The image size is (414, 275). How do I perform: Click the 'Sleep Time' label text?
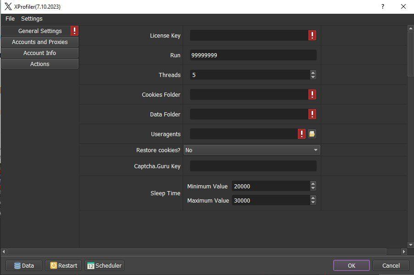coord(165,193)
